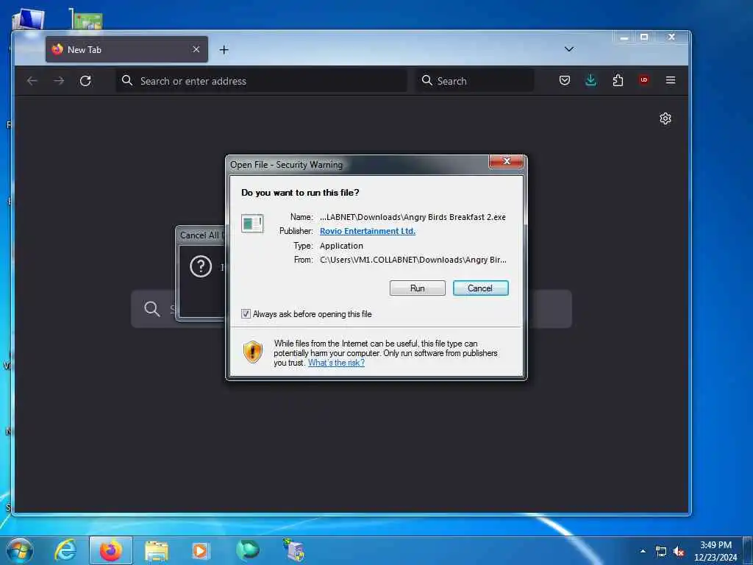The height and width of the screenshot is (565, 753).
Task: Click the question mark icon in Cancel All dialog
Action: tap(201, 266)
